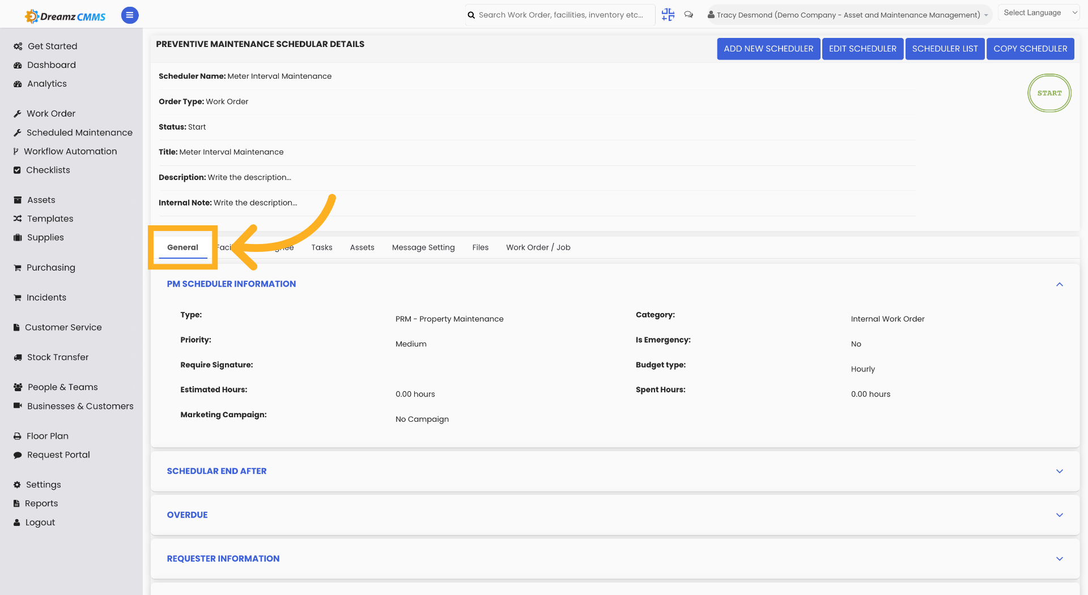Click the 'Hourly' budget type value
Viewport: 1088px width, 595px height.
[862, 369]
